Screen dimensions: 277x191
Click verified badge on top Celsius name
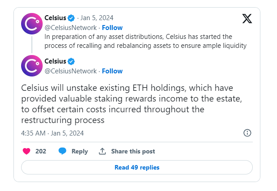tap(71, 18)
